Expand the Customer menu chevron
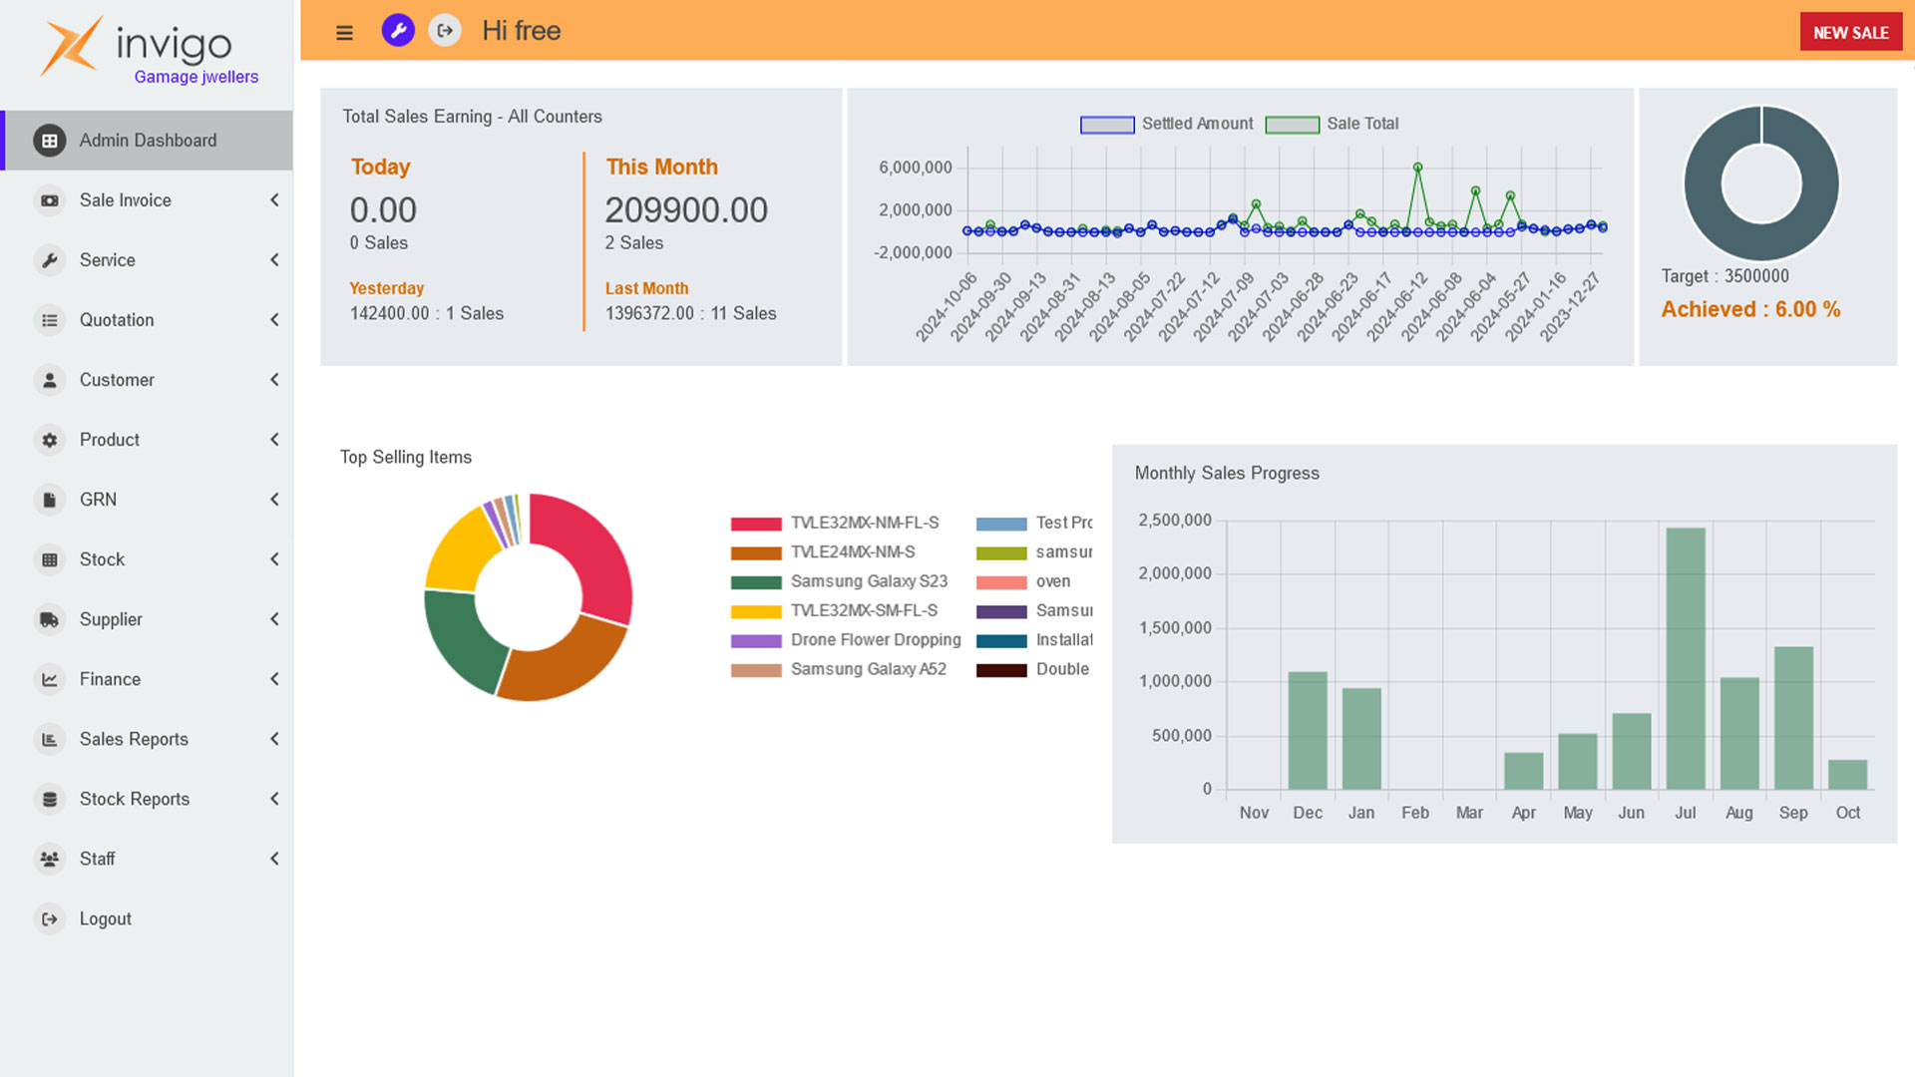The width and height of the screenshot is (1915, 1077). 274,380
